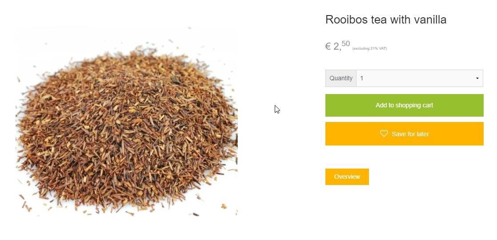Click the Save for later text
497x240 pixels.
pos(410,134)
